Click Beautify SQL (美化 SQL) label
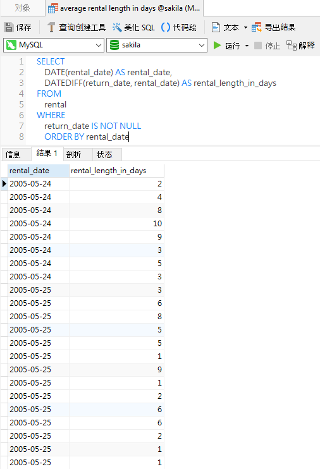320x469 pixels. 140,28
